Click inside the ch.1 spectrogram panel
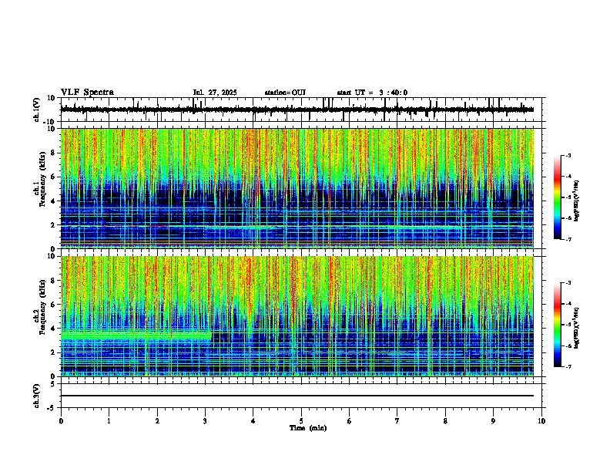The height and width of the screenshot is (472, 610). tap(297, 188)
